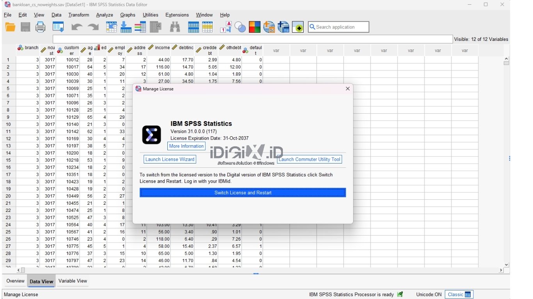Click the IBM SPSS logo icon in the dialog
Screen dimensions: 533x299
point(151,135)
